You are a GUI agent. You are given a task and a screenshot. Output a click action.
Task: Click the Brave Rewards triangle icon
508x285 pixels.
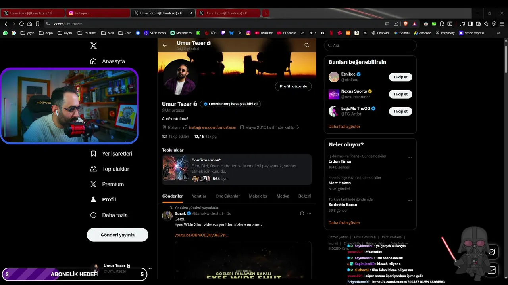point(414,24)
